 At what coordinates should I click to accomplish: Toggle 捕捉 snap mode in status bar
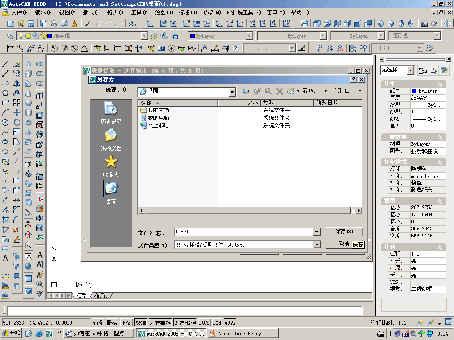[98, 323]
